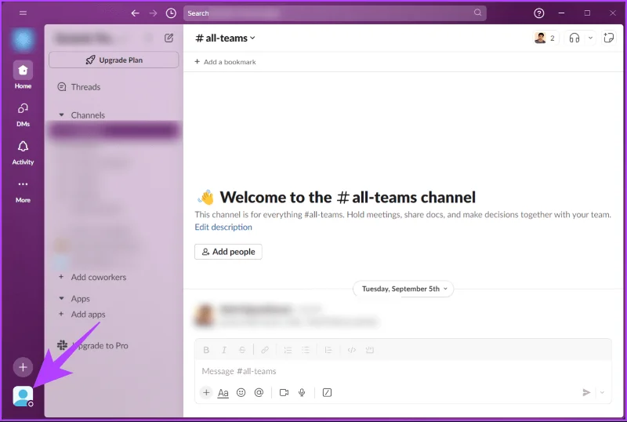Click the Slack logo beside Upgrade to Pro
Screen dimensions: 627x422
coord(63,345)
